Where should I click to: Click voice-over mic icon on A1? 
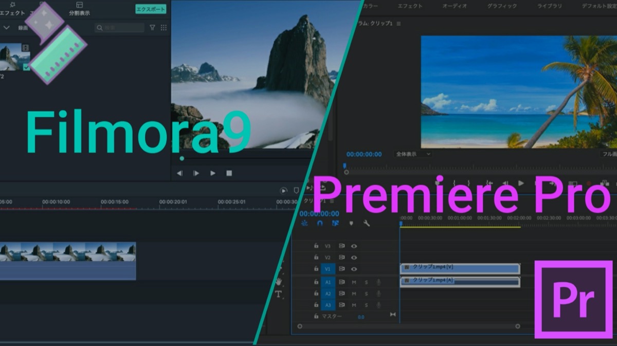click(378, 282)
